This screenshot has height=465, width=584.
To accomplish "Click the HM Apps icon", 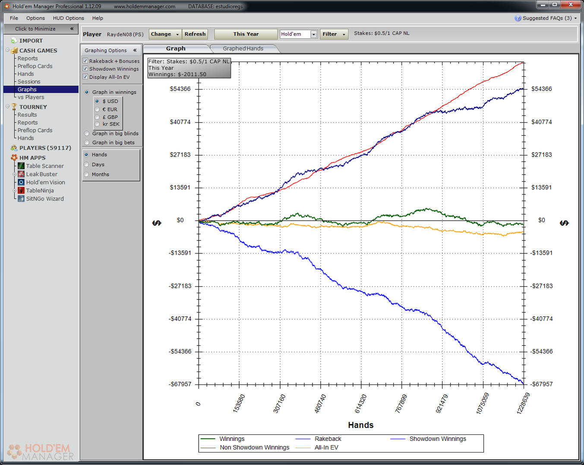I will point(14,158).
